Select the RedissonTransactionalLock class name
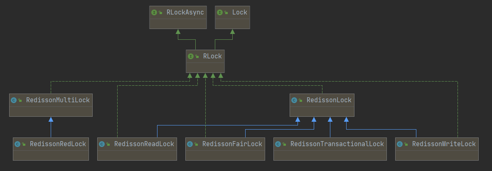Image resolution: width=492 pixels, height=171 pixels. [337, 144]
